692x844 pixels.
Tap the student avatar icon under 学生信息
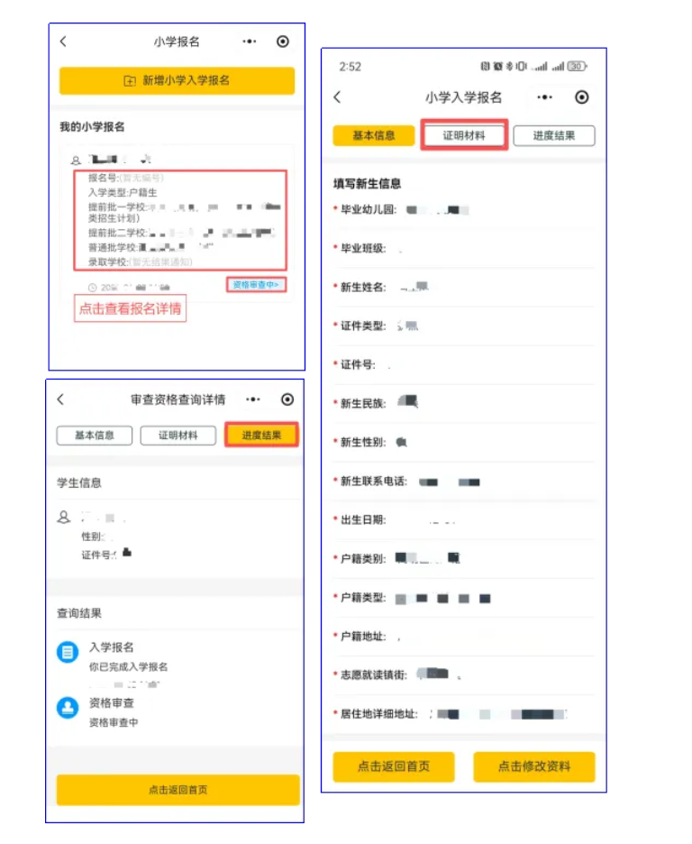point(64,518)
